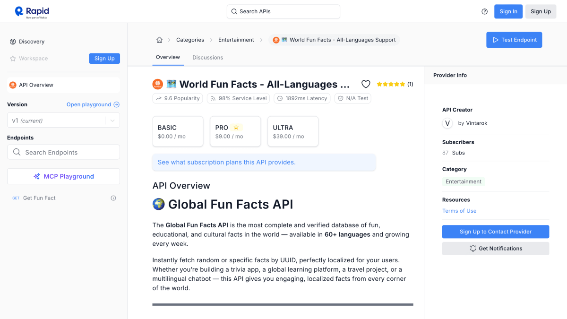Image resolution: width=567 pixels, height=319 pixels.
Task: Click the N/A Test shield icon
Action: pyautogui.click(x=341, y=98)
